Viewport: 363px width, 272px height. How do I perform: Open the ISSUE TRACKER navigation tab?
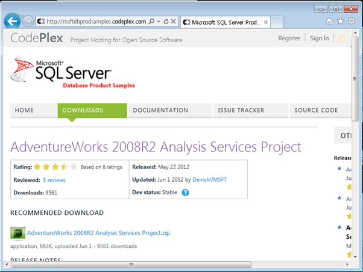click(x=251, y=110)
